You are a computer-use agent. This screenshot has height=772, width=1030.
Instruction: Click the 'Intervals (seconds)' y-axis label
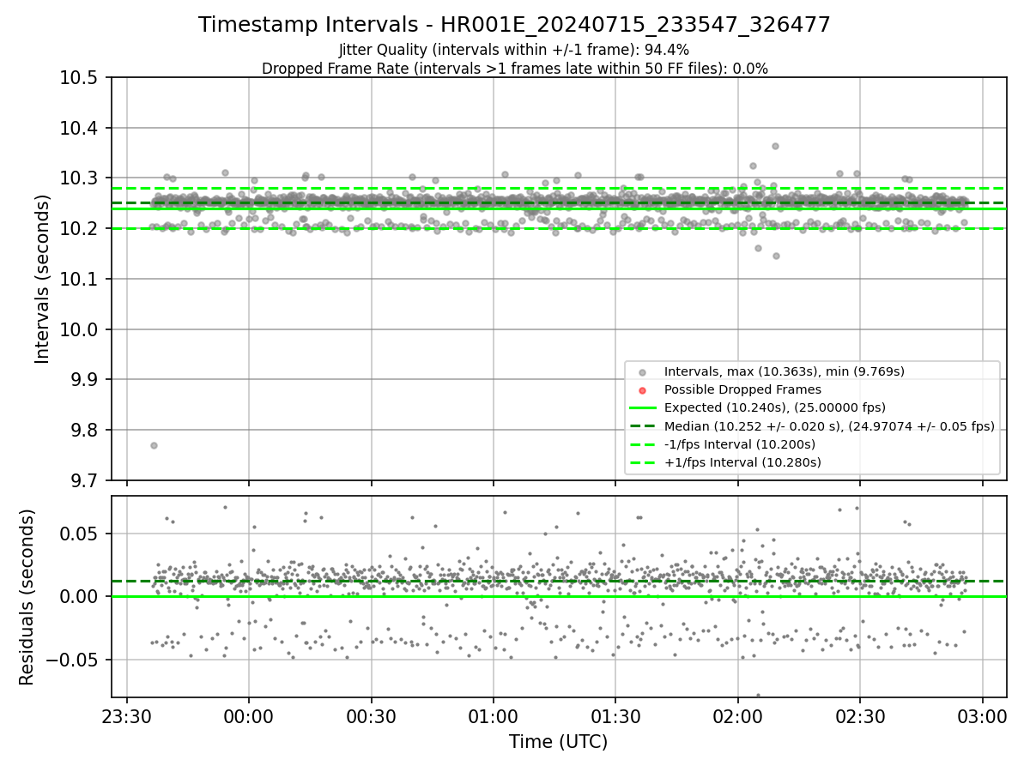pos(43,279)
